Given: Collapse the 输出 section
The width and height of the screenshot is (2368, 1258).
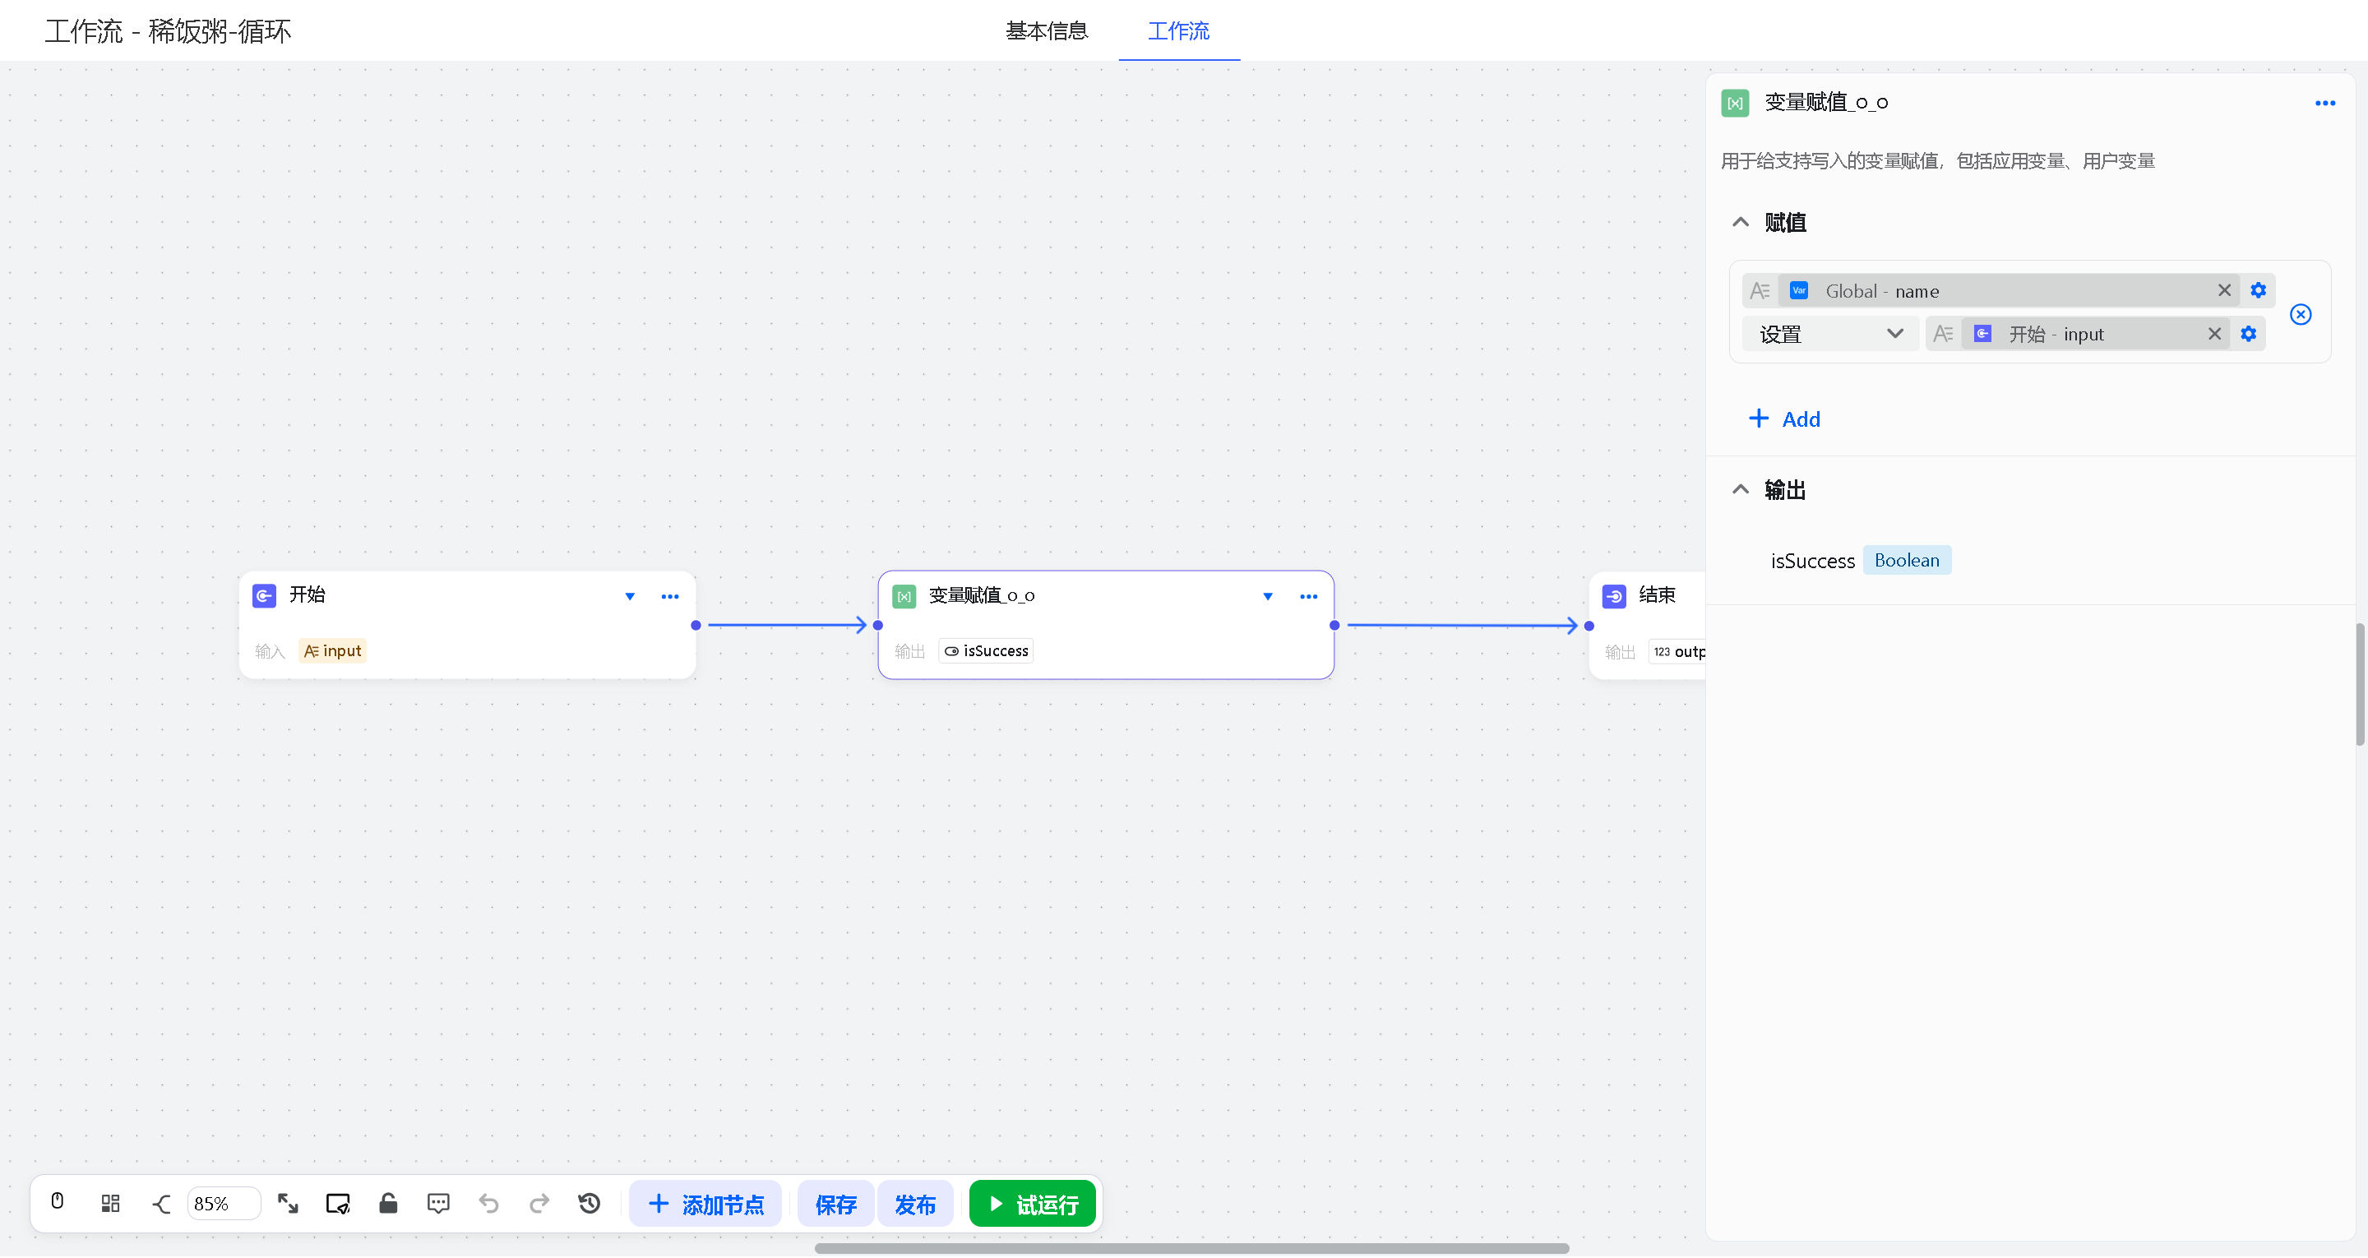Looking at the screenshot, I should [x=1740, y=489].
